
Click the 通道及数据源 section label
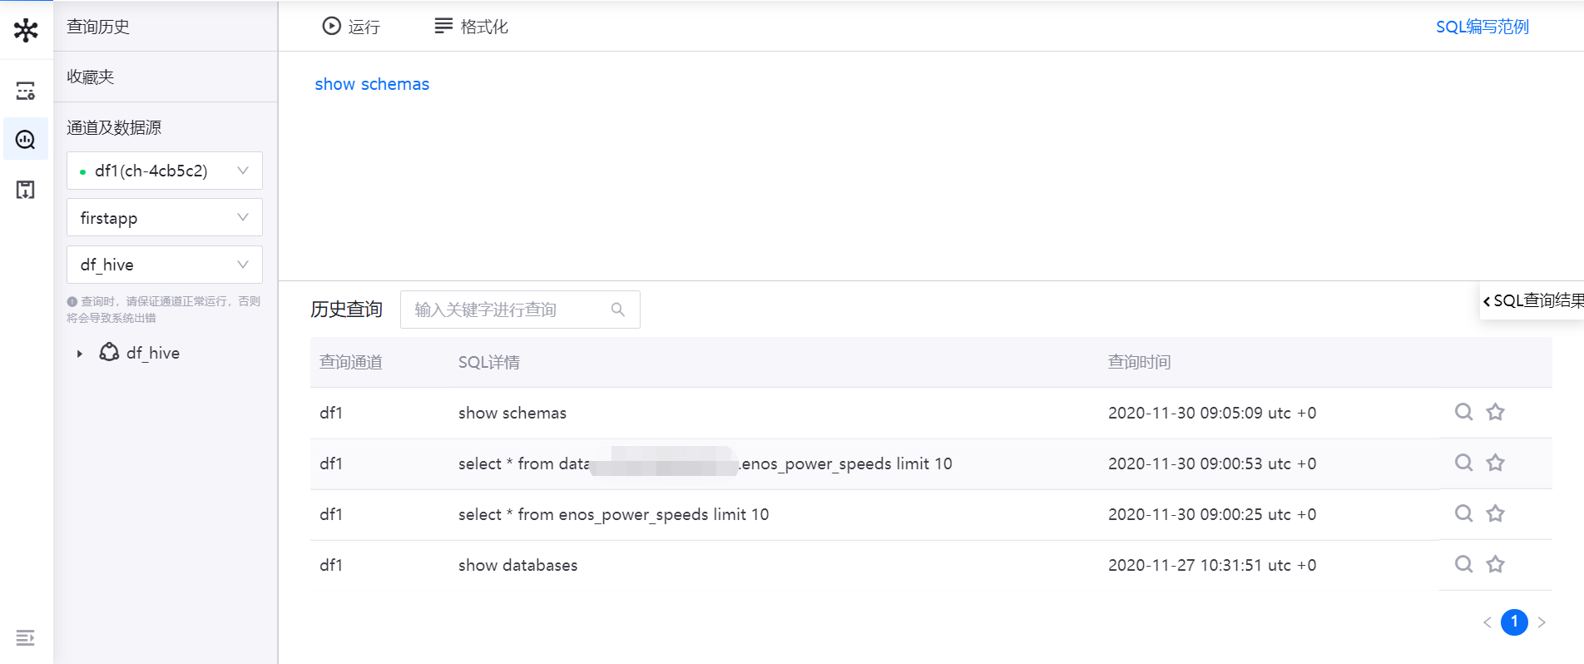(114, 127)
